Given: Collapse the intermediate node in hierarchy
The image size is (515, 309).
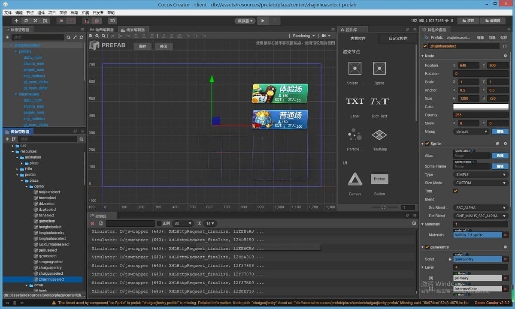Looking at the screenshot, I should click(x=16, y=94).
